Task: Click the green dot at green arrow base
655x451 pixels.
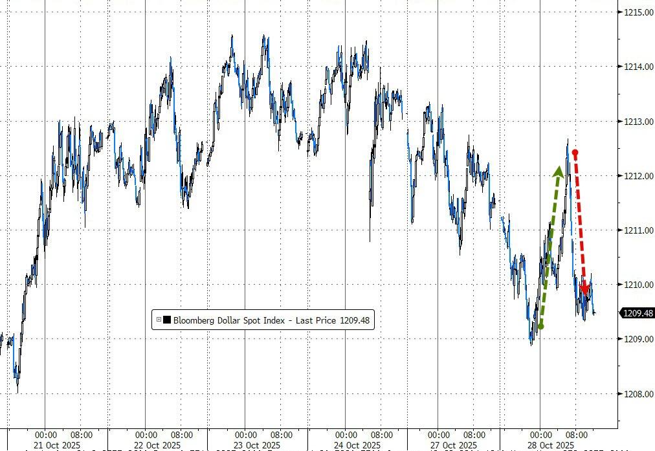Action: point(541,327)
